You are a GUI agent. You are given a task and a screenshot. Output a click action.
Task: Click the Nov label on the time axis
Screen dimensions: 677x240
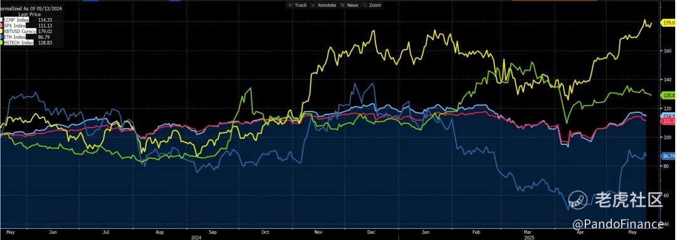pyautogui.click(x=318, y=232)
